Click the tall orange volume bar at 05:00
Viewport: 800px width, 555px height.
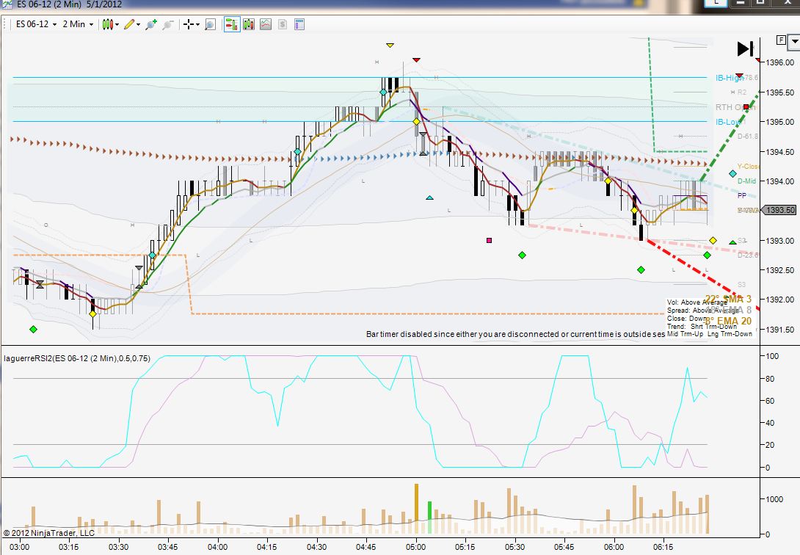coord(416,509)
